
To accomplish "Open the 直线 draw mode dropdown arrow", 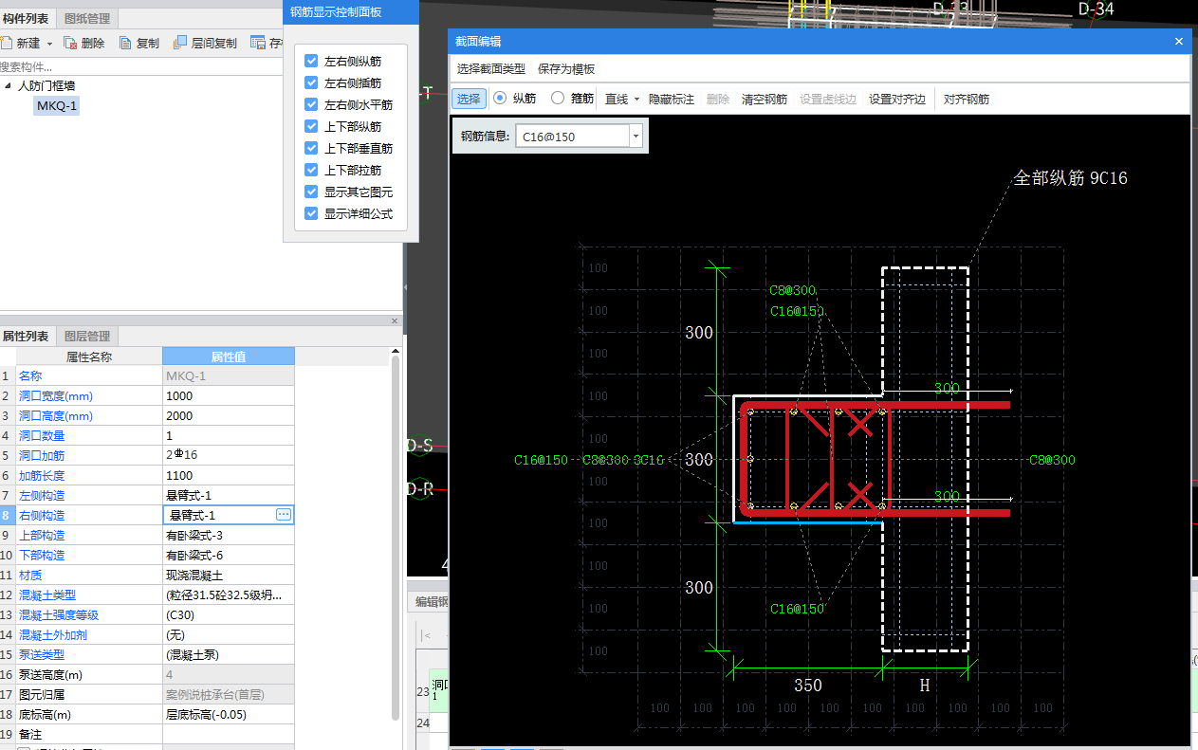I will tap(636, 100).
